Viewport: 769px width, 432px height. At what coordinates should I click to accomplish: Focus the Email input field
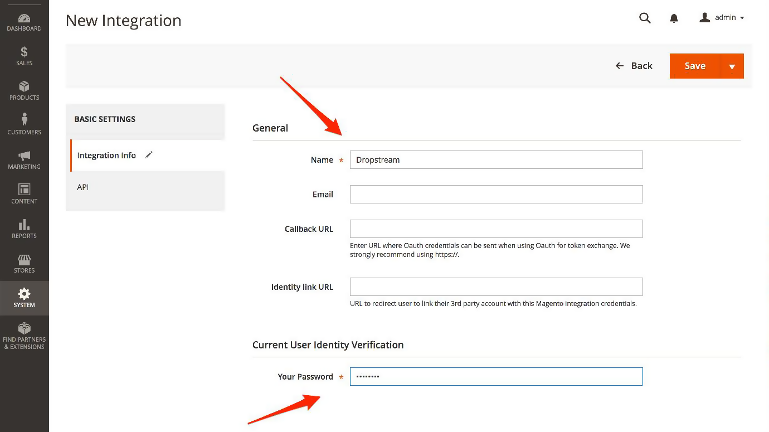pos(496,194)
